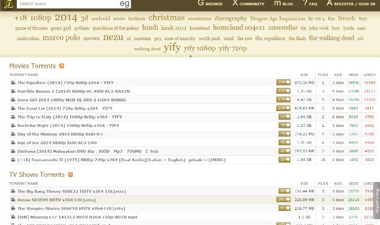Select the 'game of thrones' tag
380x225 pixels.
[31, 28]
